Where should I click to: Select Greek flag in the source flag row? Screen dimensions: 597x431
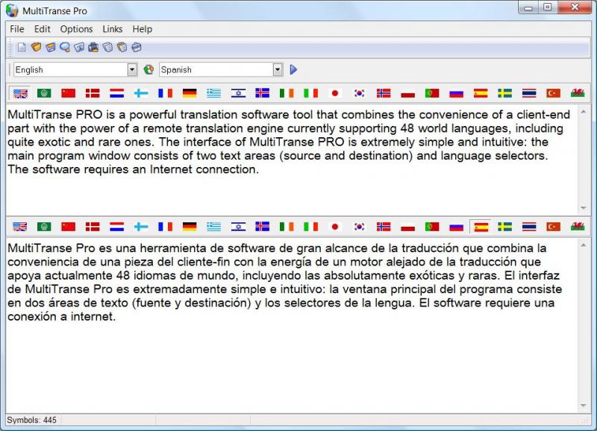214,93
